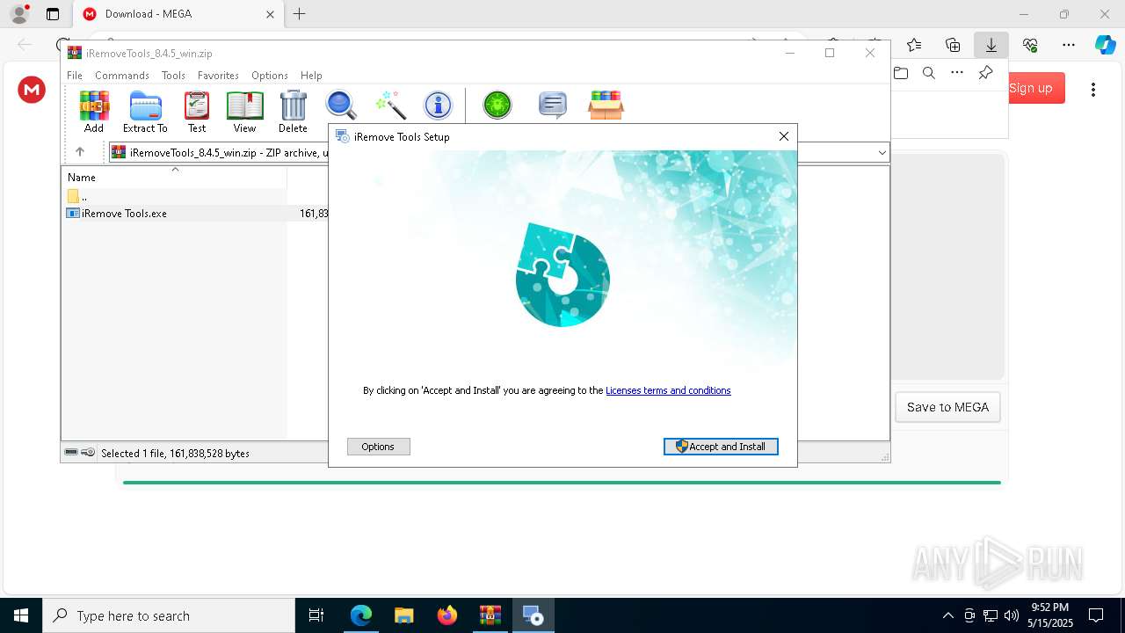This screenshot has height=633, width=1125.
Task: Click the SFX box icon in WinRAR
Action: pos(606,105)
